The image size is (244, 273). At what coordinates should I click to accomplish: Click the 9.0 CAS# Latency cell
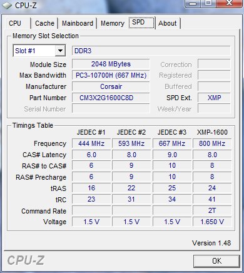[172, 155]
